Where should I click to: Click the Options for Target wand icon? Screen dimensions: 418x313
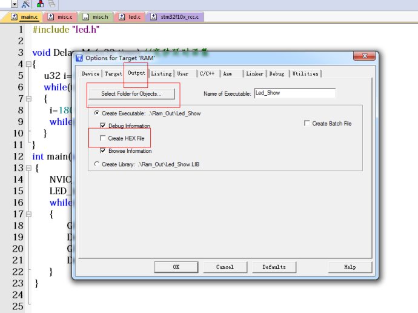26,4
